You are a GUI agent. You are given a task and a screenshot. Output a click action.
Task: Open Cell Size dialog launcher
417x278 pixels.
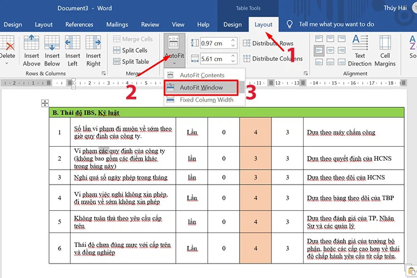click(306, 73)
